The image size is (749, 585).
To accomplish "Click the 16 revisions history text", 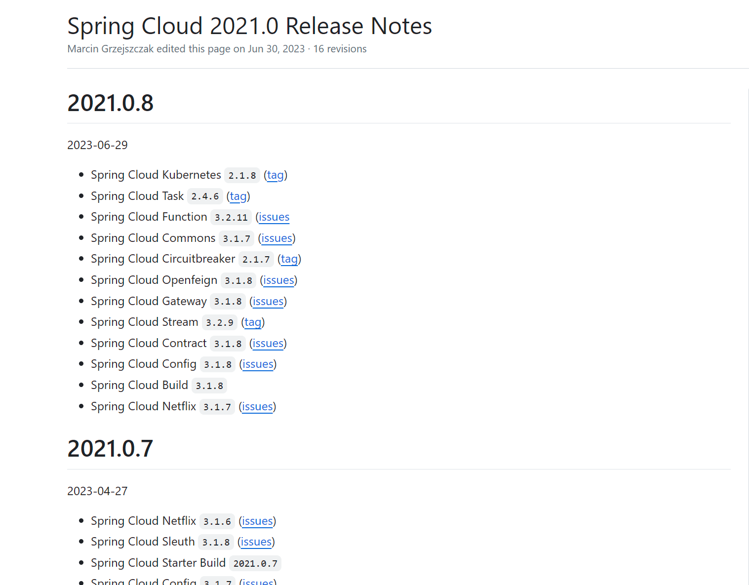I will (340, 49).
